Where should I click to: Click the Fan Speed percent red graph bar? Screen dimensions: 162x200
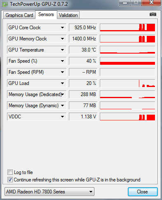tap(127, 63)
